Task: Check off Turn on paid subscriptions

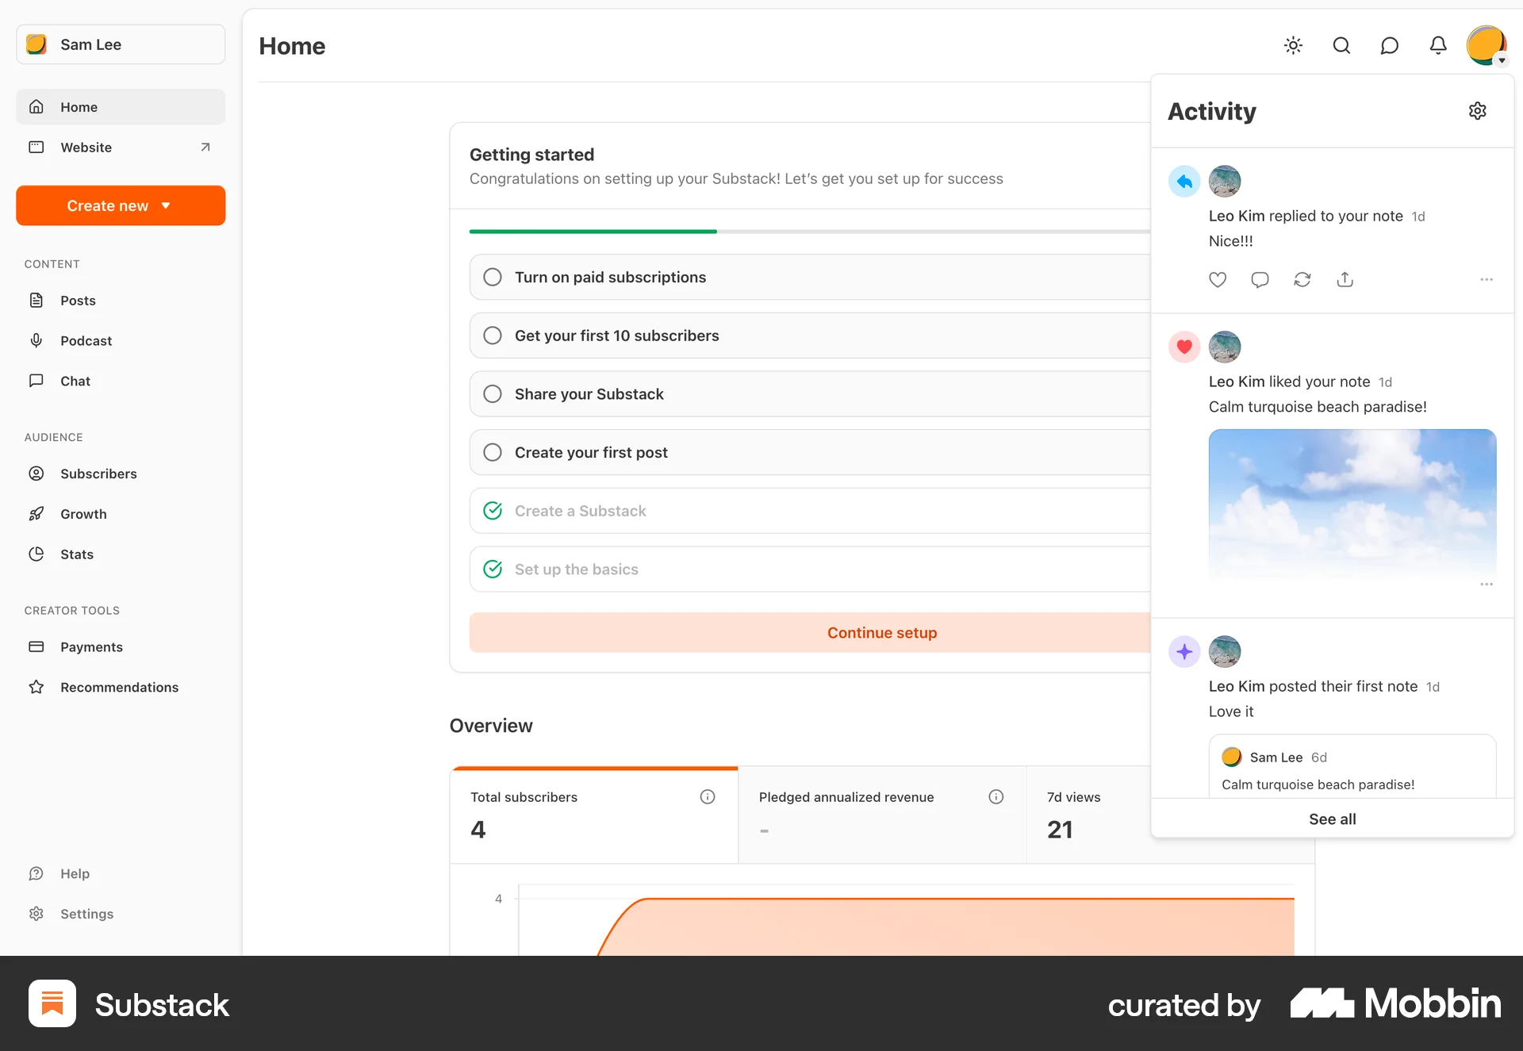Action: coord(492,277)
